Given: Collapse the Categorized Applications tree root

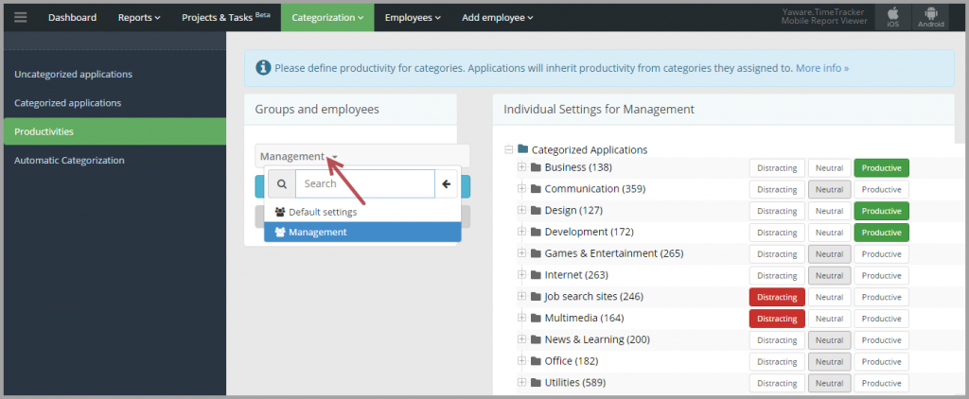Looking at the screenshot, I should pyautogui.click(x=509, y=148).
